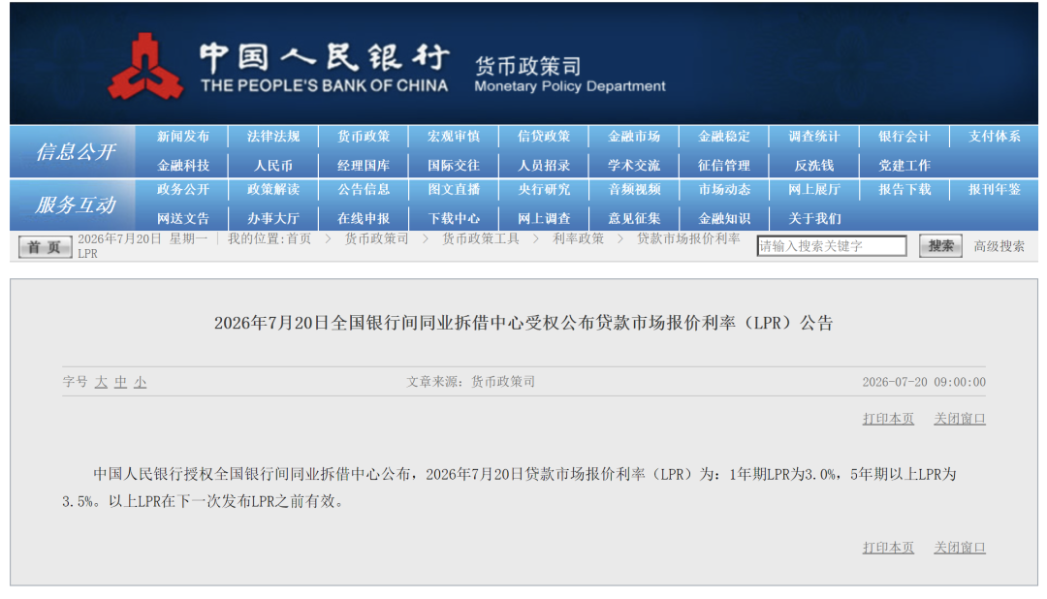The image size is (1047, 599).
Task: Click the 文章来源：货币政策司 text
Action: pyautogui.click(x=471, y=382)
